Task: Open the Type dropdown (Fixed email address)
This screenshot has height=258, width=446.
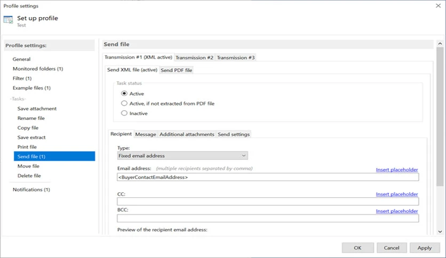Action: pos(182,156)
